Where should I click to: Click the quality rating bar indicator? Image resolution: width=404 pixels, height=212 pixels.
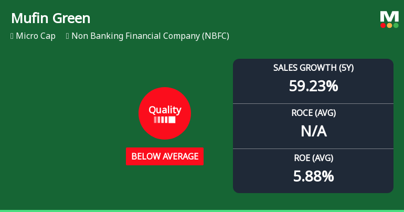(165, 120)
